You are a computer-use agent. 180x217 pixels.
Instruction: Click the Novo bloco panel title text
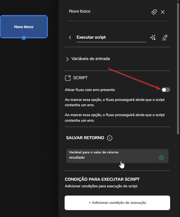tap(79, 11)
